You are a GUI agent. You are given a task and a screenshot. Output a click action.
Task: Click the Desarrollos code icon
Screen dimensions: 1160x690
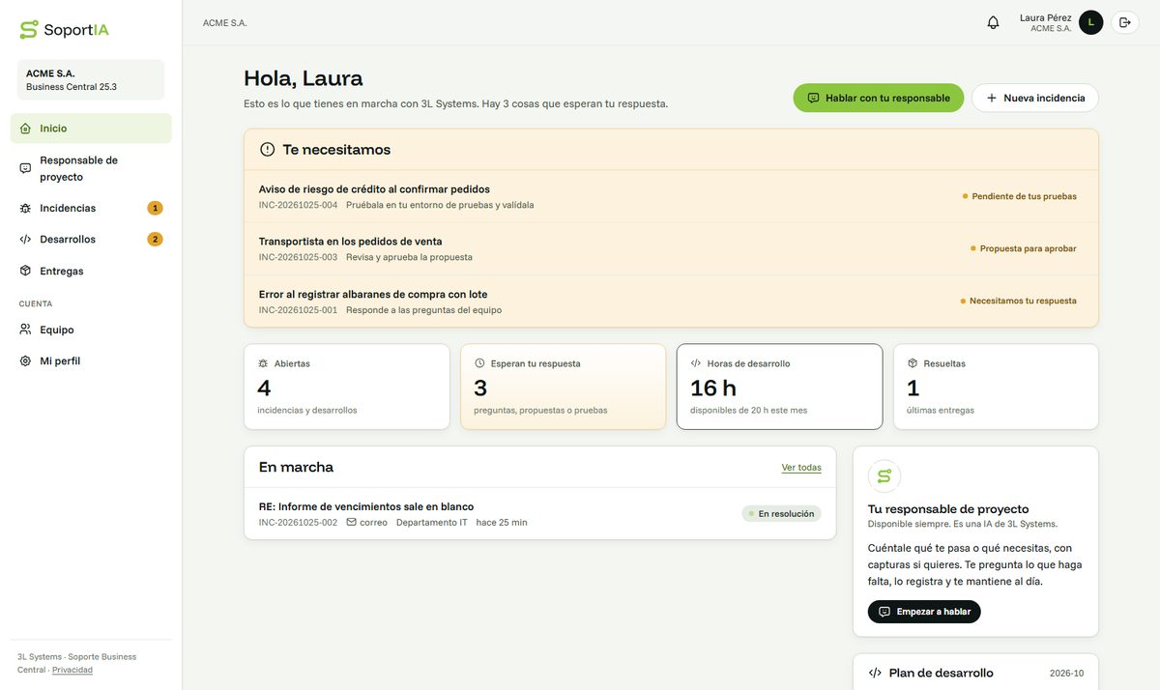(25, 240)
